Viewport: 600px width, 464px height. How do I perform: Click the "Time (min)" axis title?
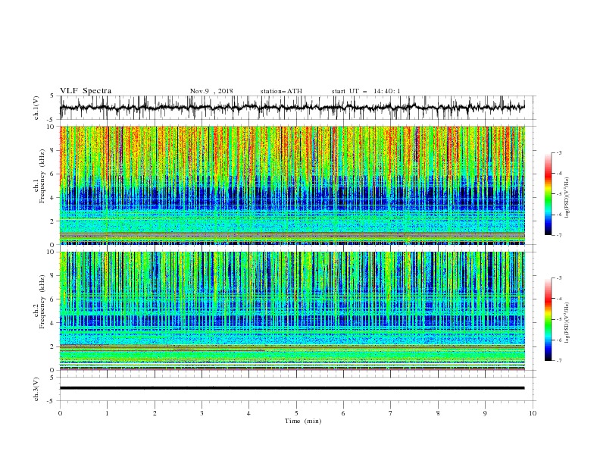[x=303, y=421]
